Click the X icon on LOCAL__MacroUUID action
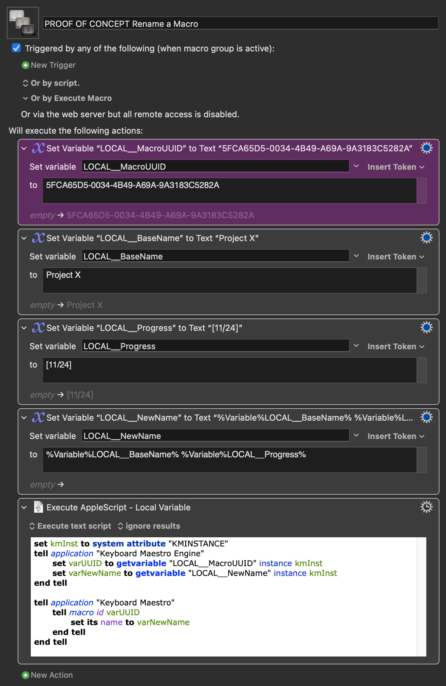Screen dimensions: 446x686 (x=38, y=148)
